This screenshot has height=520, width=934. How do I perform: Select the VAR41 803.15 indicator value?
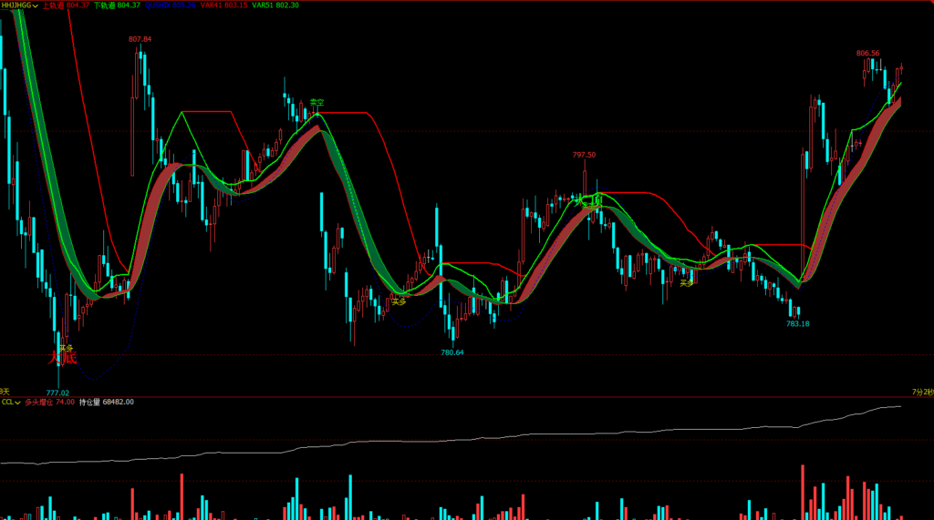coord(224,5)
